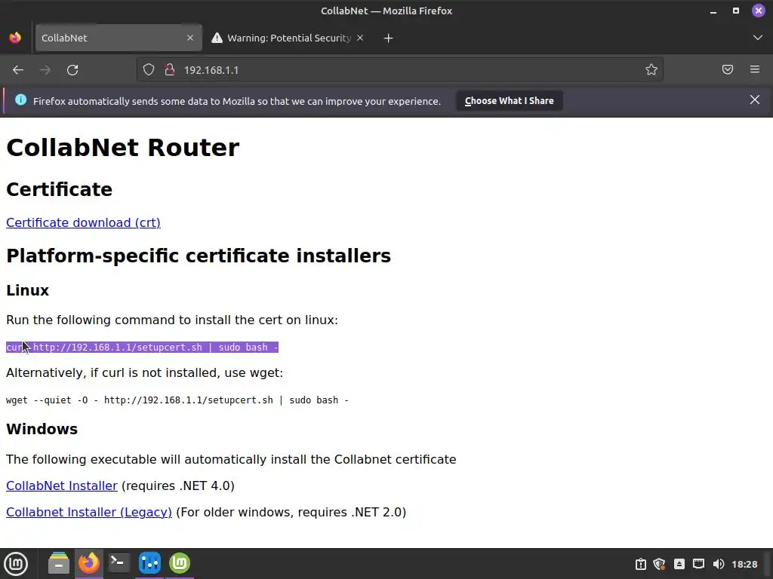The height and width of the screenshot is (579, 773).
Task: Go back using the back arrow button
Action: click(x=18, y=70)
